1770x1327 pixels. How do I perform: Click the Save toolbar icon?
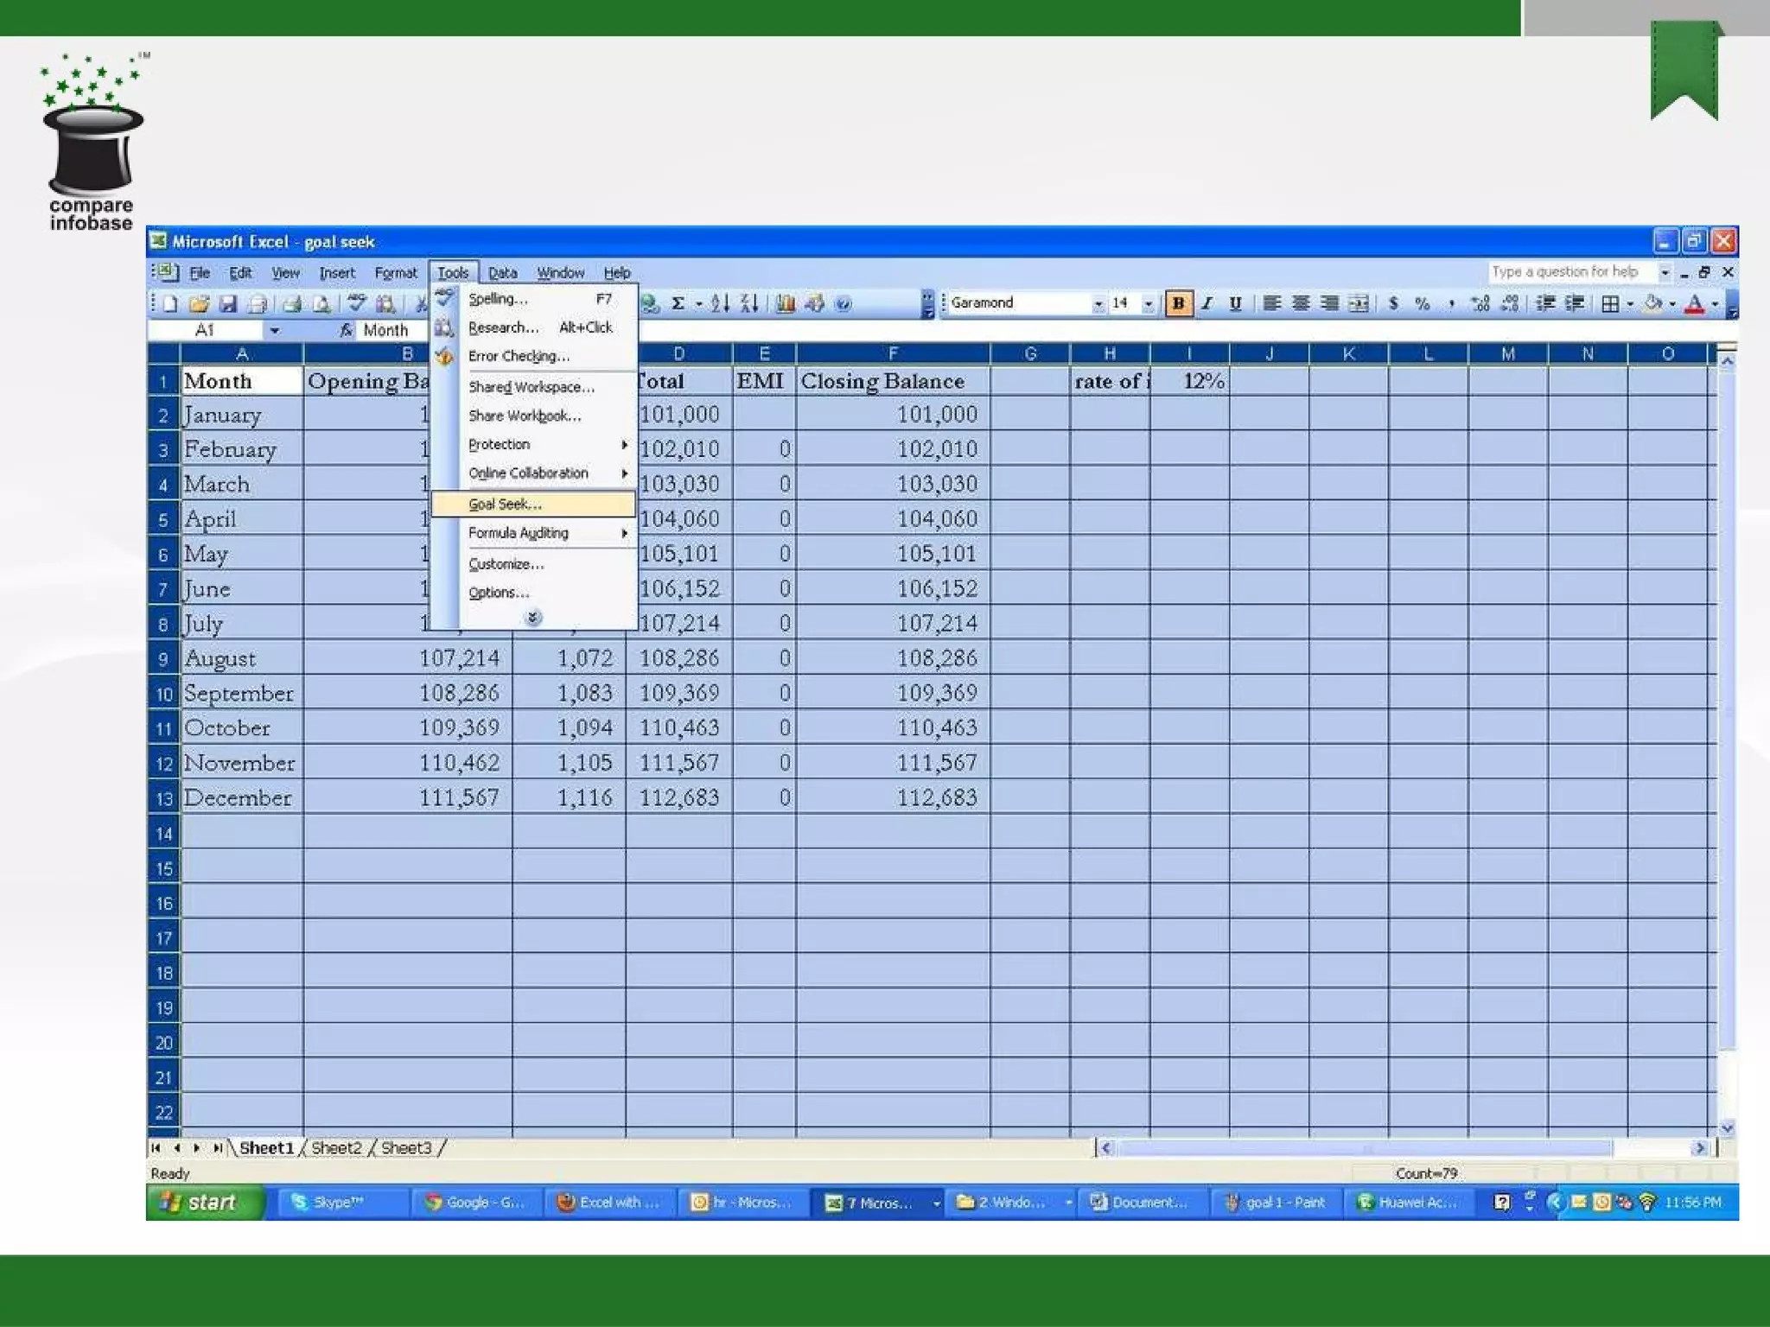(227, 303)
